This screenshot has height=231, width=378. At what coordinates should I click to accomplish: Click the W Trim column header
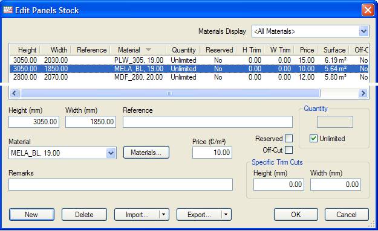279,50
